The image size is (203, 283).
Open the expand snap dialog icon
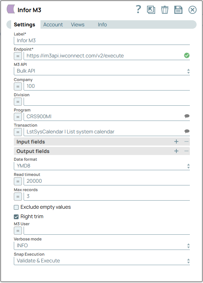pyautogui.click(x=151, y=10)
